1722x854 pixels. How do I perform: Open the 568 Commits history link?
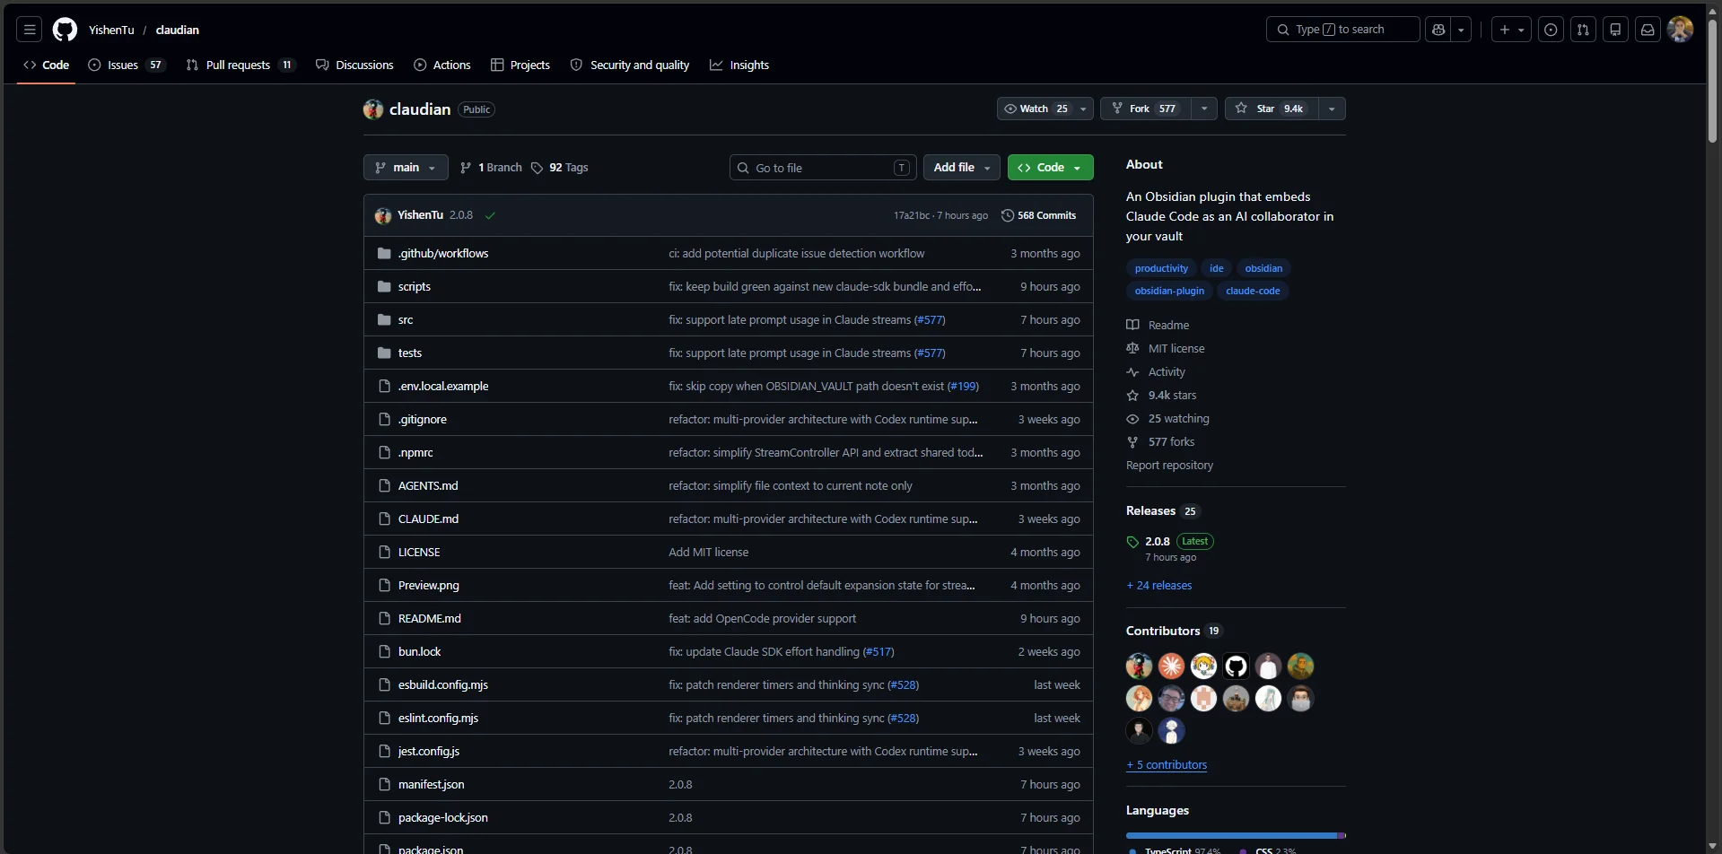[x=1038, y=215]
